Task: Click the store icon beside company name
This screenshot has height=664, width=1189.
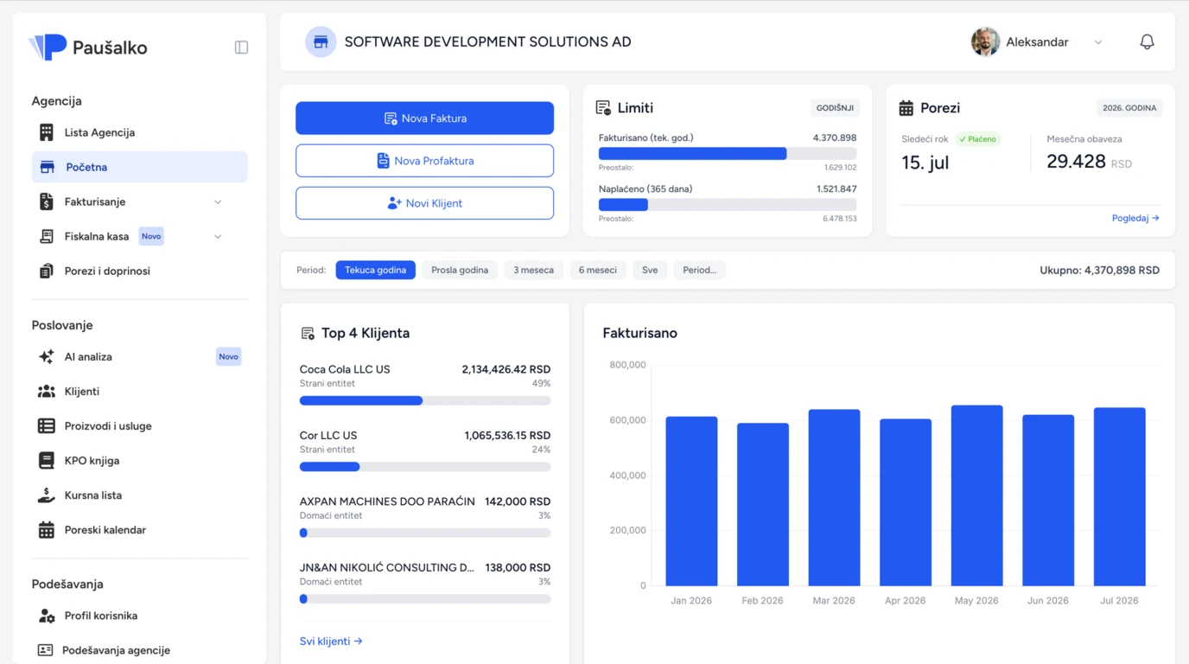Action: tap(321, 41)
